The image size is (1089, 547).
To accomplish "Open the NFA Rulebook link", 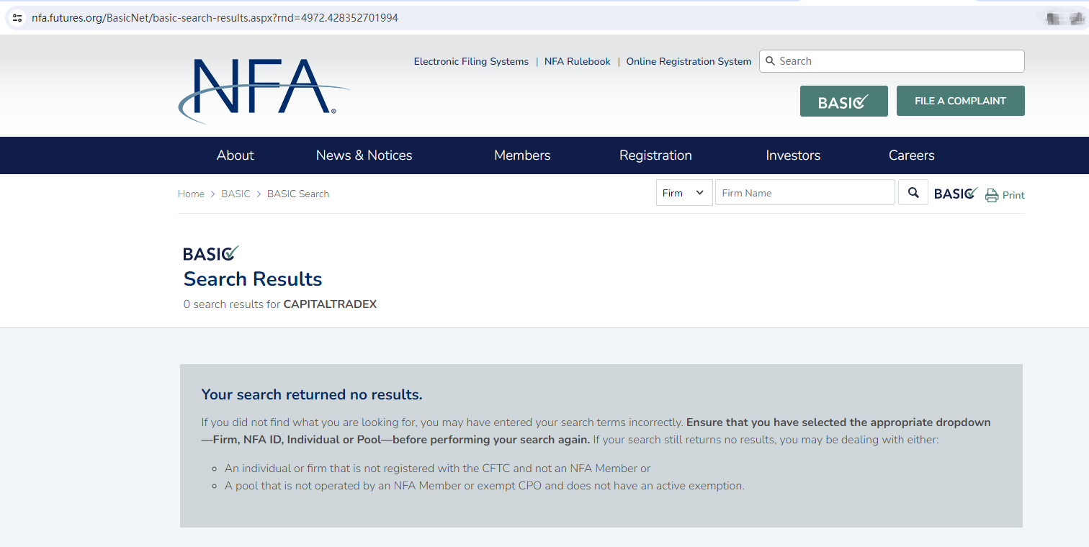I will [x=578, y=62].
